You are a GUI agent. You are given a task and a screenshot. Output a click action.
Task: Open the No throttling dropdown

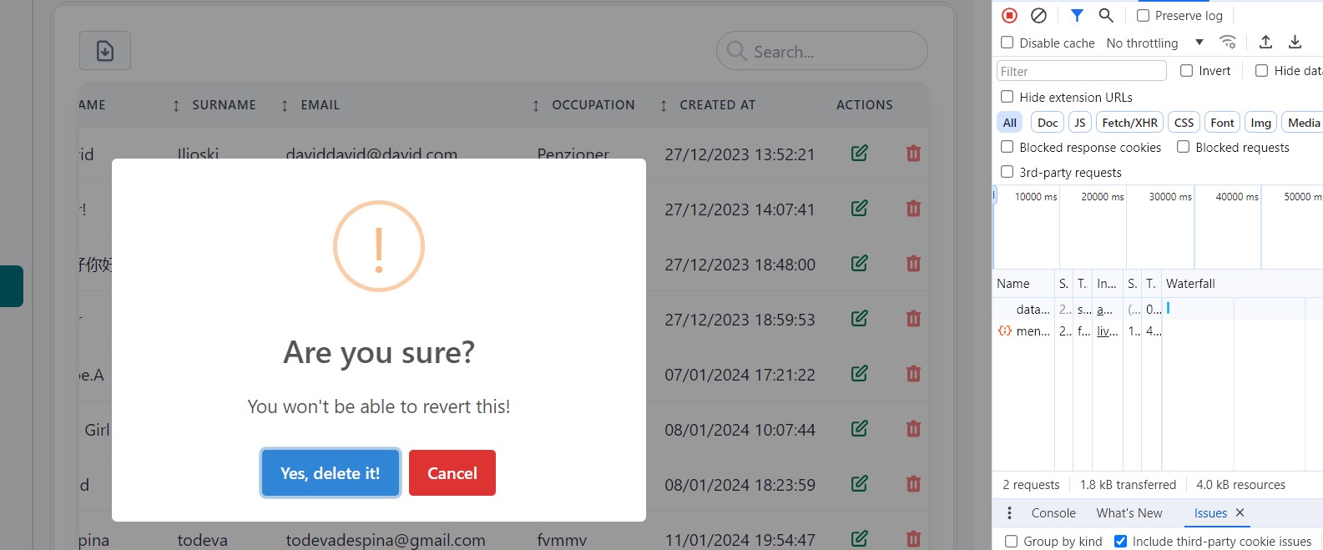click(1154, 43)
